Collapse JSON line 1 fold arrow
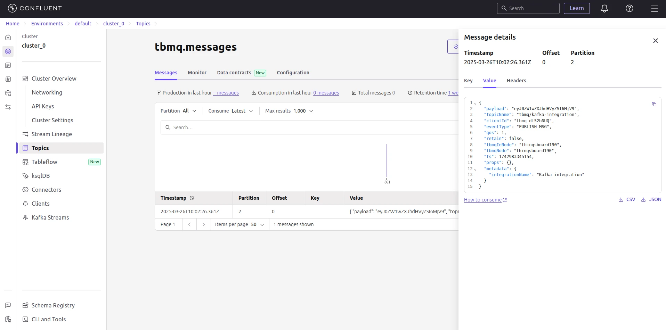 click(475, 103)
